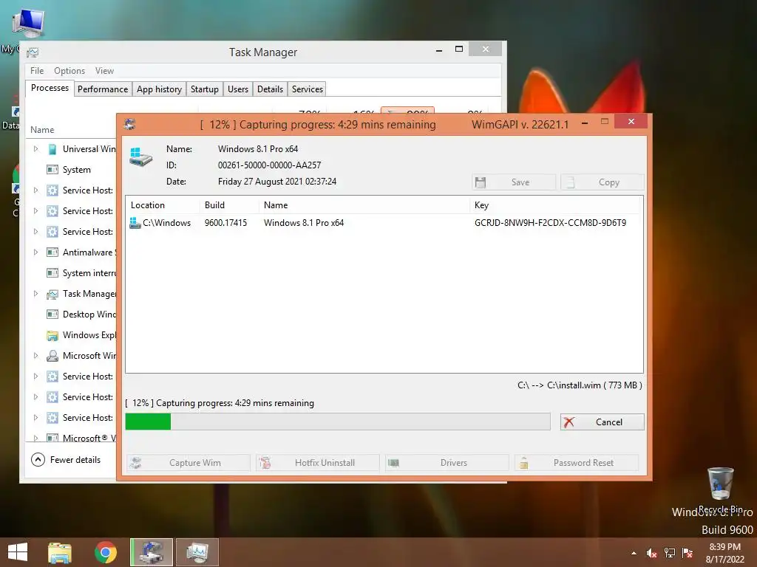This screenshot has height=567, width=757.
Task: Switch to the Processes tab
Action: coord(50,89)
